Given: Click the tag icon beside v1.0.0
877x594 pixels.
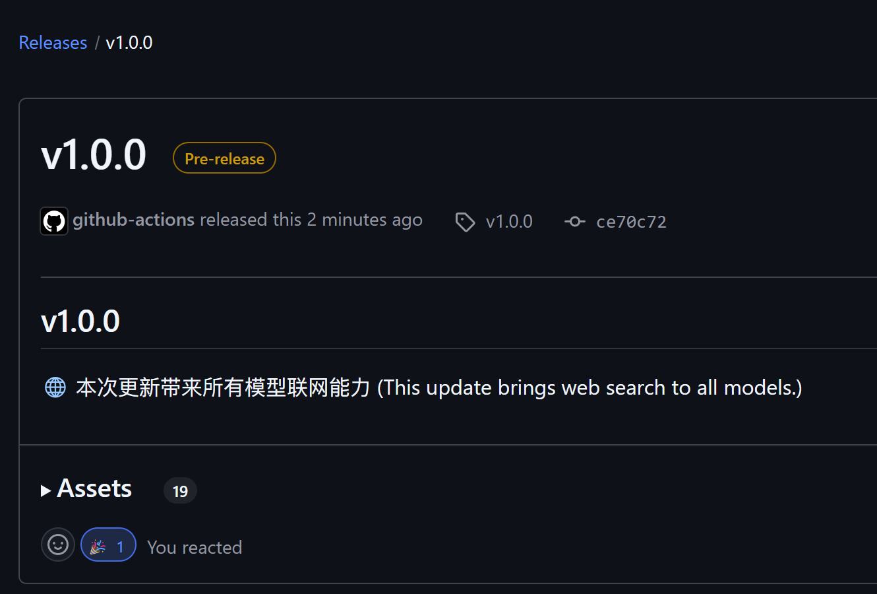Looking at the screenshot, I should click(465, 222).
